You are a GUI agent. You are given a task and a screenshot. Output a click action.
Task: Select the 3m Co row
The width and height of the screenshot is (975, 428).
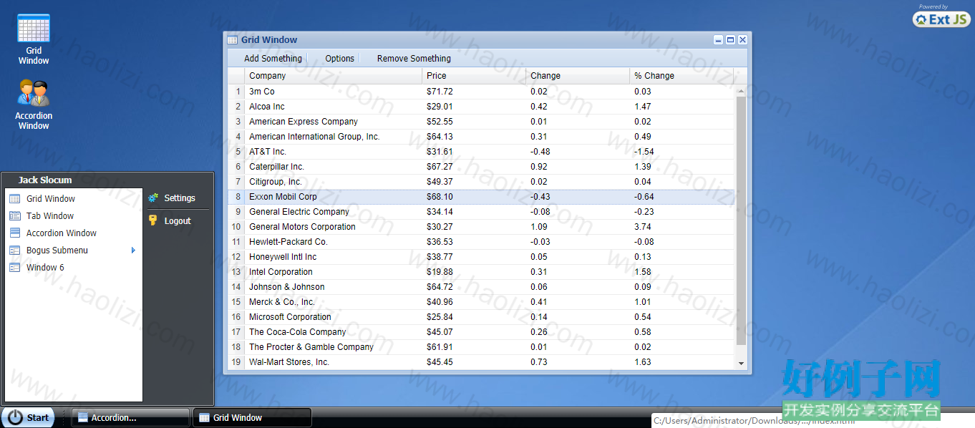(481, 92)
